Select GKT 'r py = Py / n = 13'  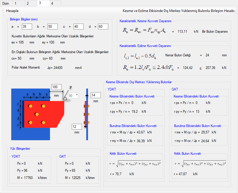(x=187, y=112)
